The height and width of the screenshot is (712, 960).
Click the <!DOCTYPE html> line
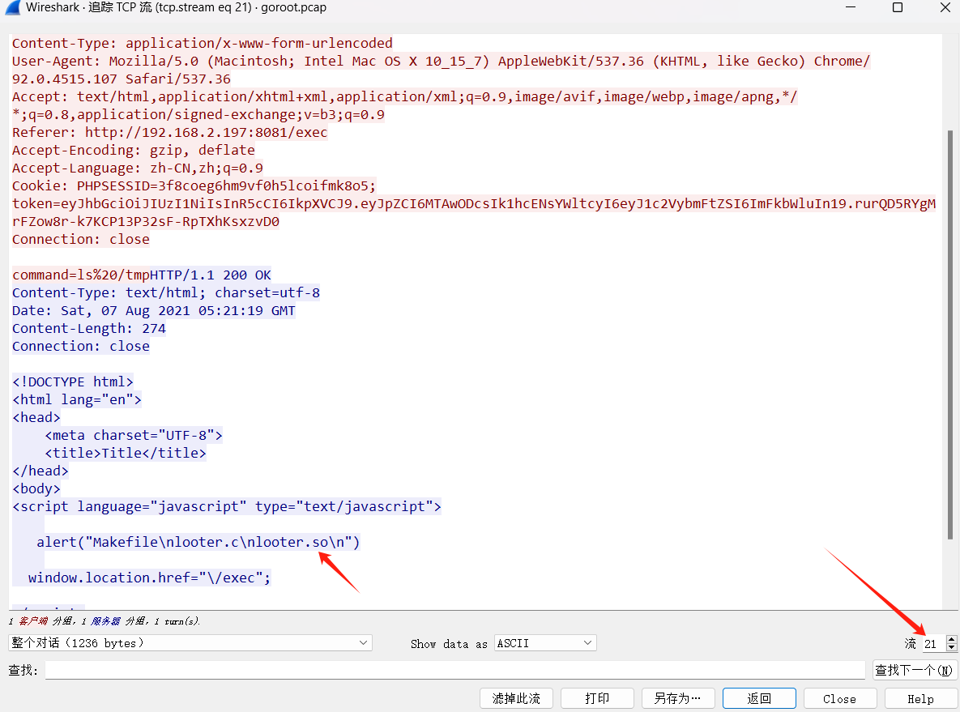tap(73, 382)
